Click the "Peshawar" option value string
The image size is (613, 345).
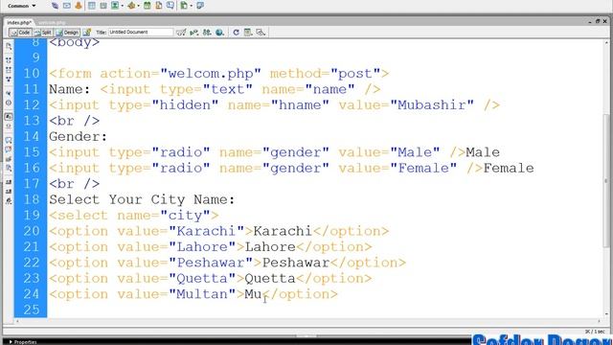(211, 263)
